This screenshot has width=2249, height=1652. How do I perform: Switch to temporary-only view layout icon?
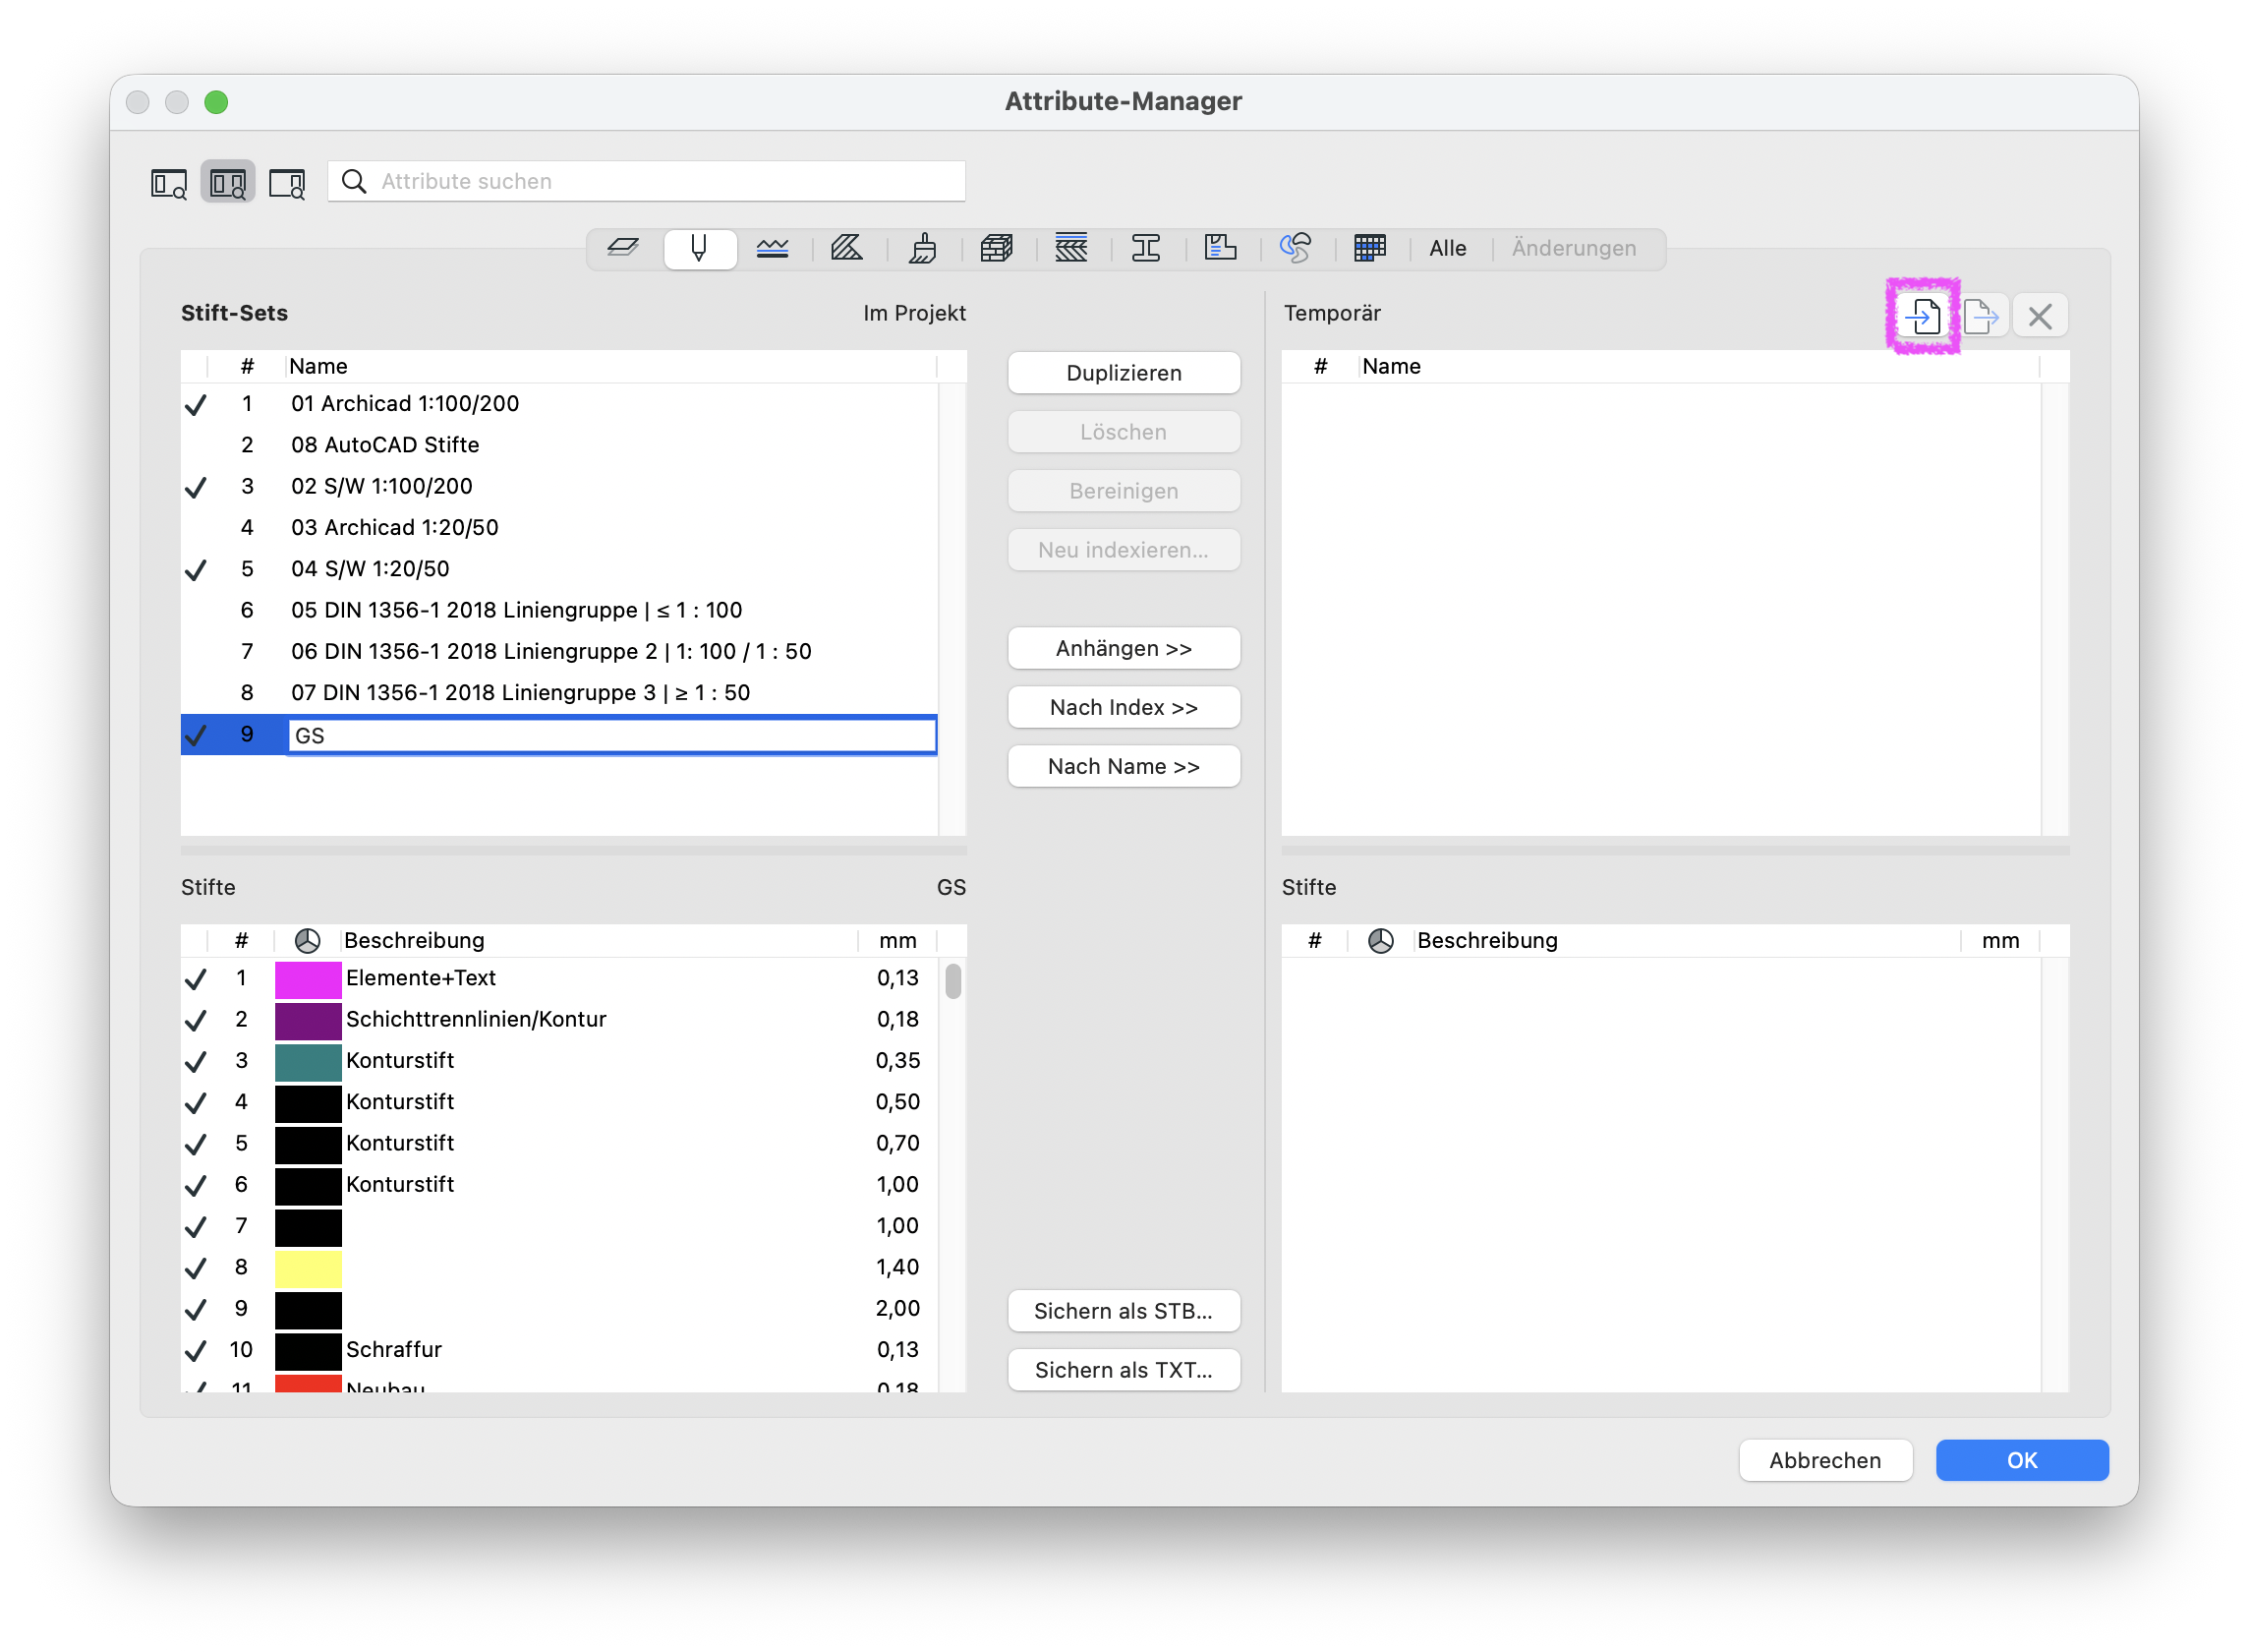[x=288, y=183]
